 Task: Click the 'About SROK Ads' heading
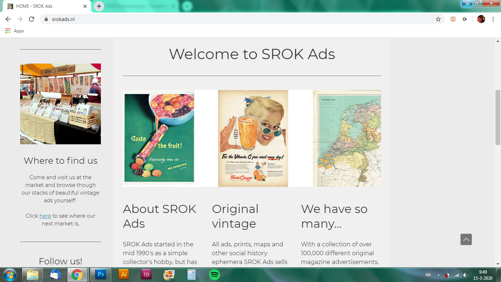[160, 216]
